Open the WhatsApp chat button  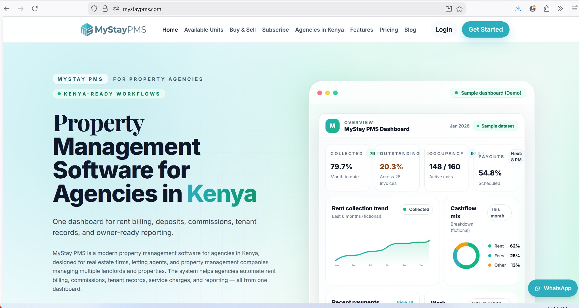[x=553, y=288]
